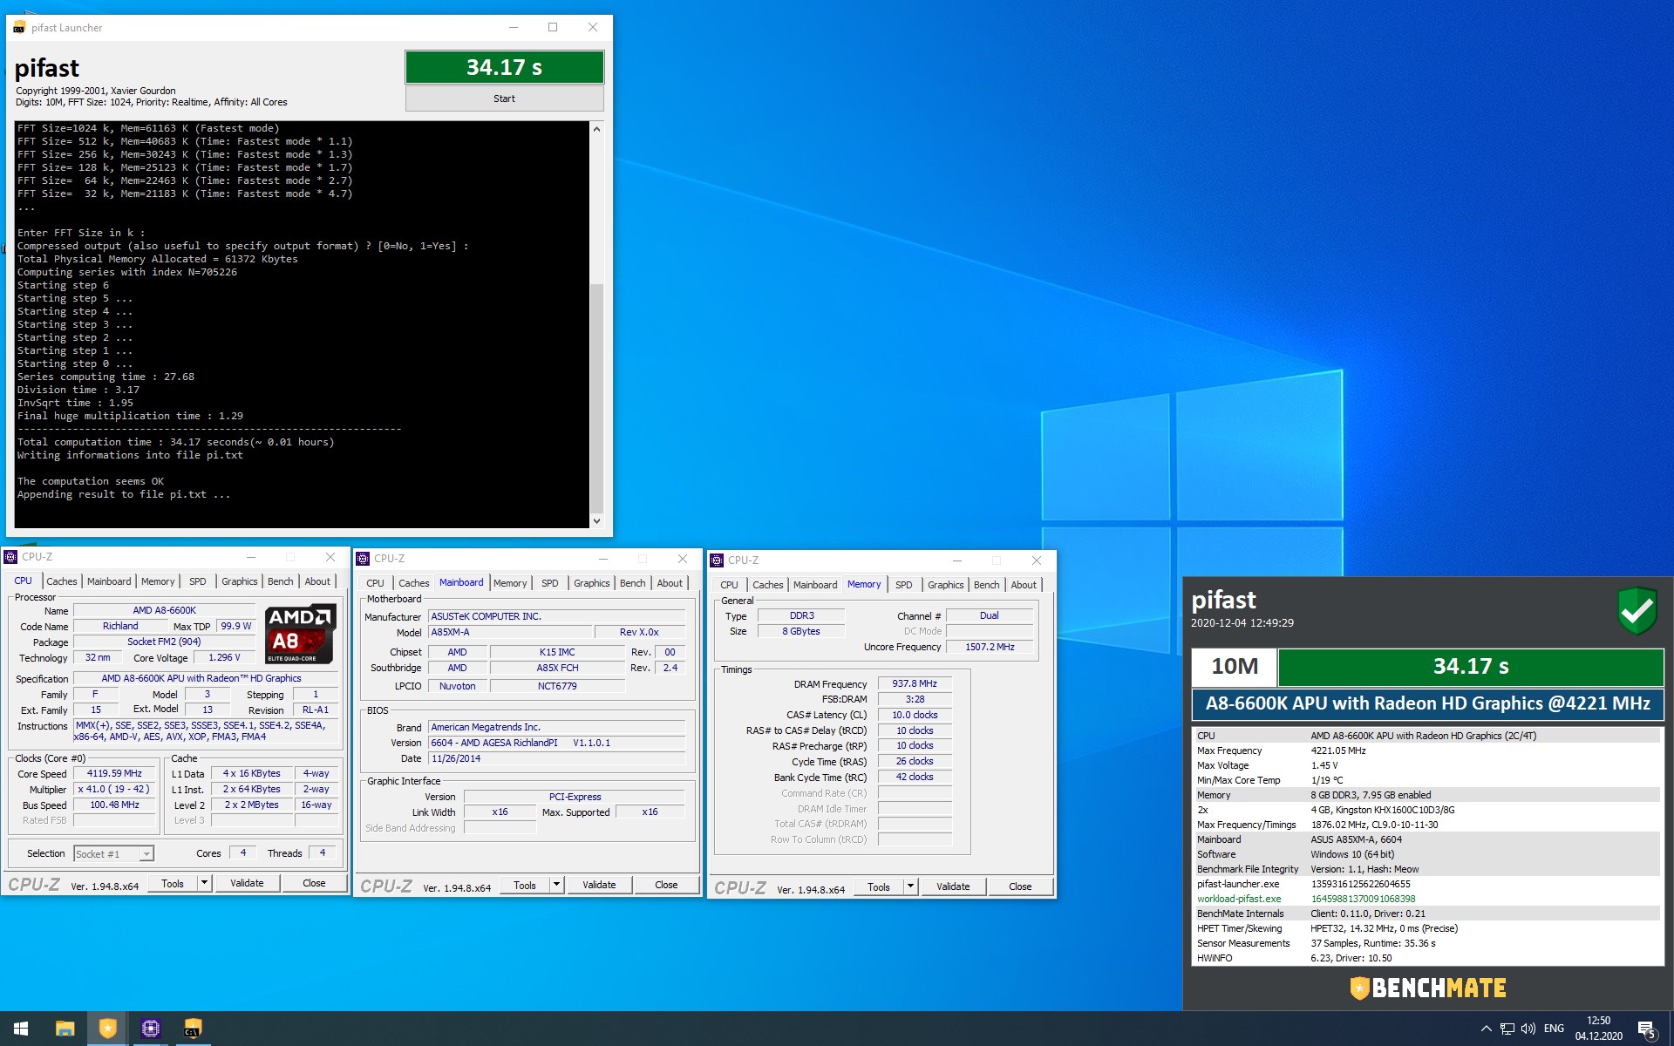The width and height of the screenshot is (1674, 1046).
Task: Open Bench tab in first CPU-Z window
Action: tap(281, 581)
